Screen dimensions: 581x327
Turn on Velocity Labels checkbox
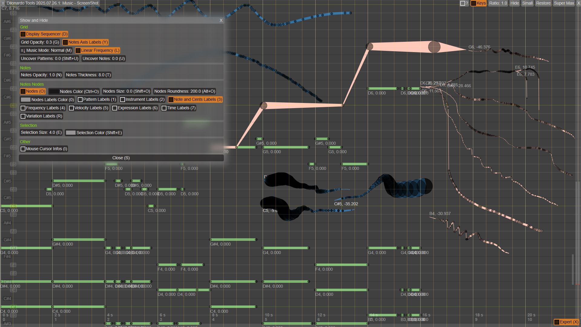tap(71, 108)
